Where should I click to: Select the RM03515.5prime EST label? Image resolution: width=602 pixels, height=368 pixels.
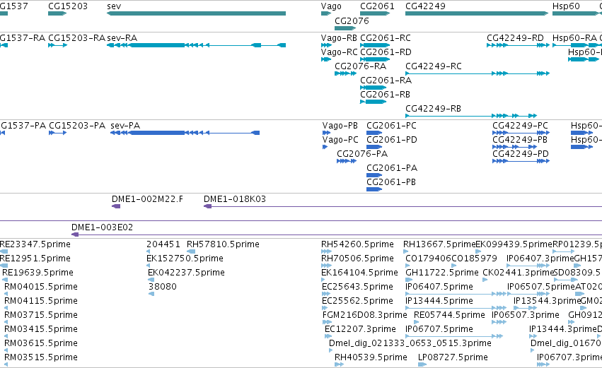tap(41, 358)
